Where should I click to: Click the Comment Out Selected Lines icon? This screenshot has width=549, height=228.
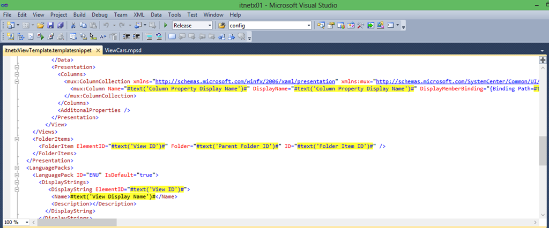[x=150, y=37]
